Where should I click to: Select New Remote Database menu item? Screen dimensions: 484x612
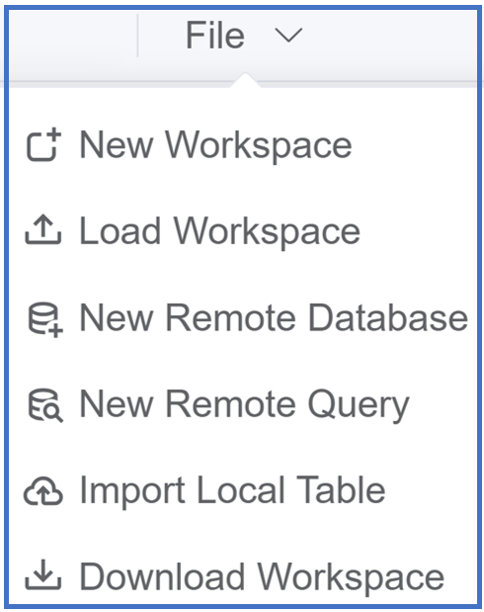click(242, 317)
